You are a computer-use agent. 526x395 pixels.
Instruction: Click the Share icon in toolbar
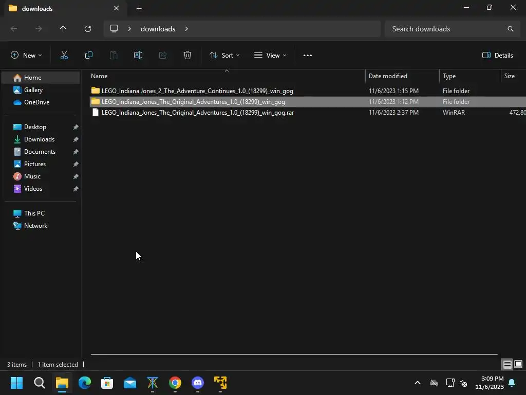pyautogui.click(x=163, y=55)
